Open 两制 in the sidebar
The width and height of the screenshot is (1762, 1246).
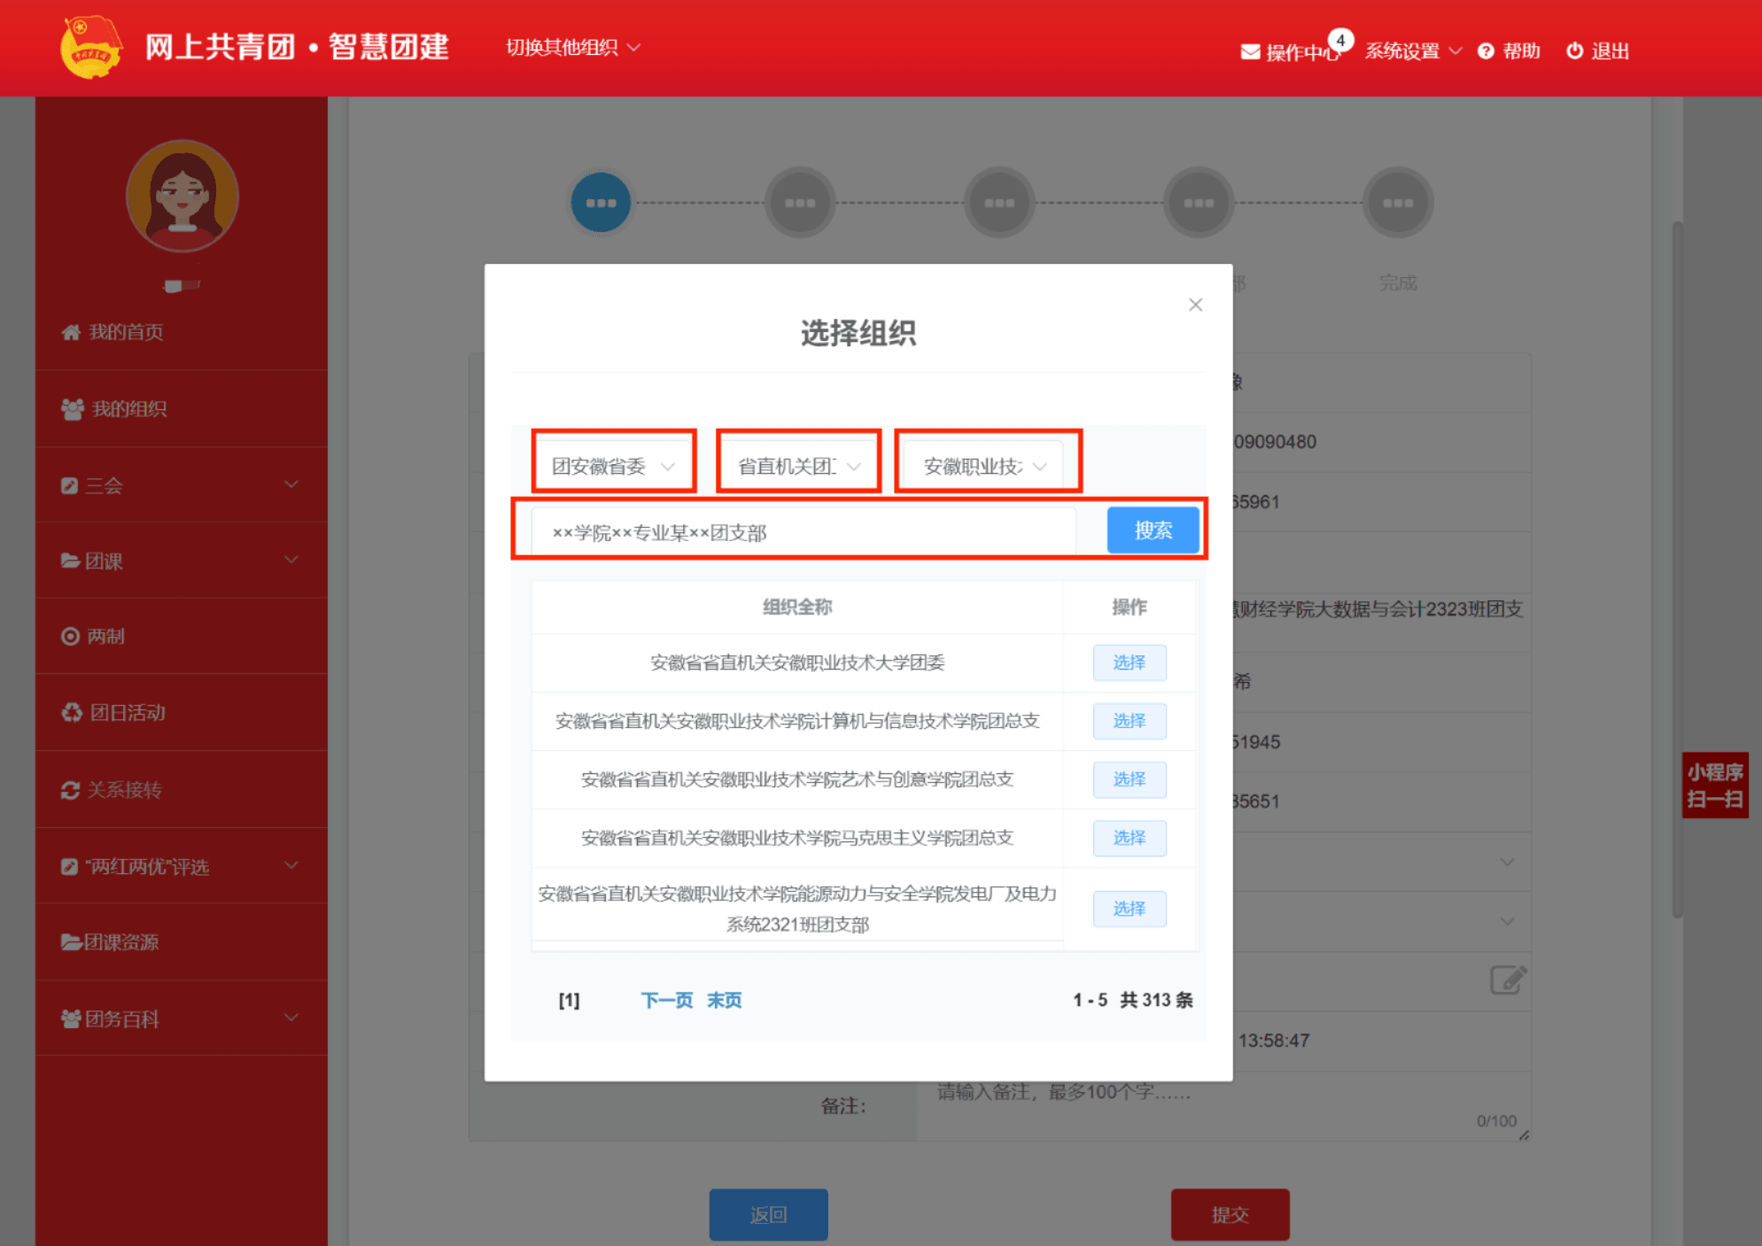pyautogui.click(x=105, y=636)
